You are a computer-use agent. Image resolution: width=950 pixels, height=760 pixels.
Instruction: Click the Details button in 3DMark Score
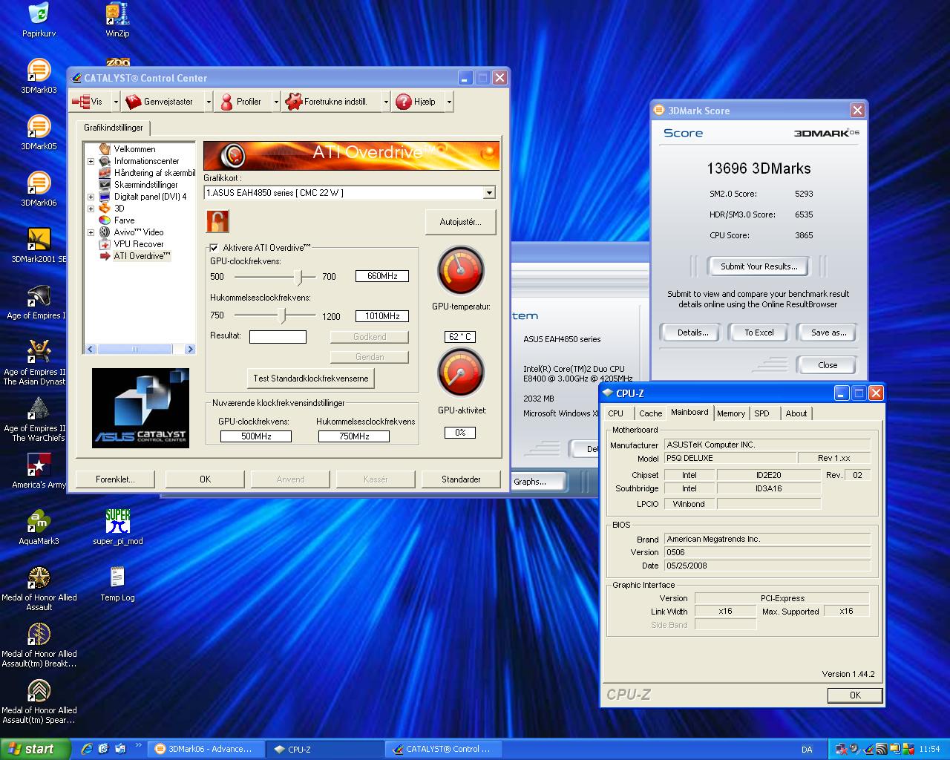click(x=692, y=332)
